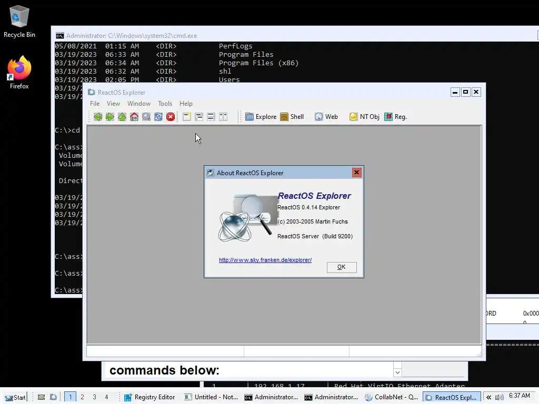
Task: Click the green Forward arrow icon
Action: (x=110, y=117)
